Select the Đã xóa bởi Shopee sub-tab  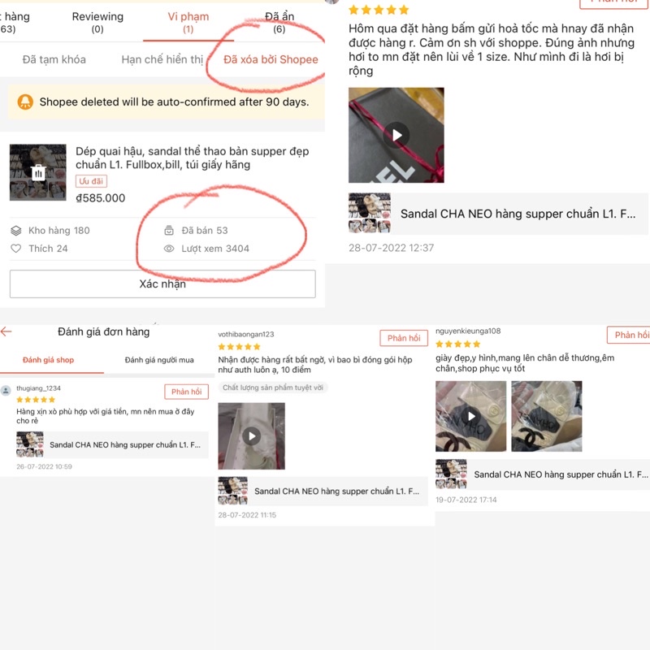(271, 59)
